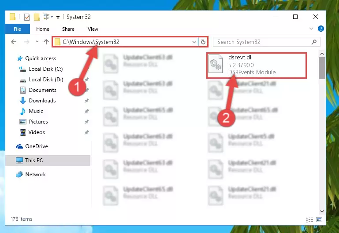This screenshot has width=339, height=233.
Task: Click the 176 items status text
Action: pos(22,219)
